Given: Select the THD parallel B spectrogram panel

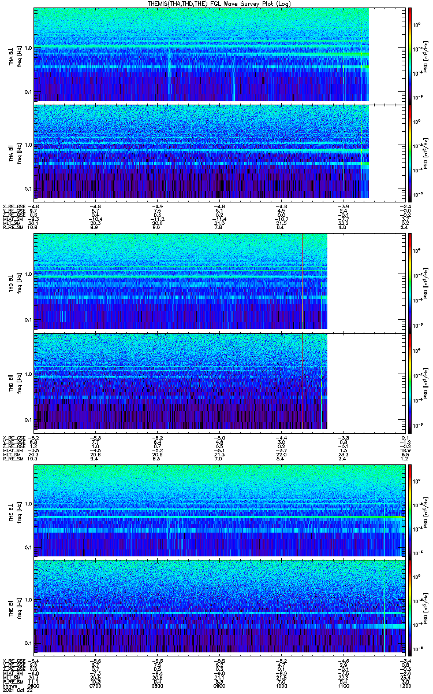Looking at the screenshot, I should click(180, 381).
